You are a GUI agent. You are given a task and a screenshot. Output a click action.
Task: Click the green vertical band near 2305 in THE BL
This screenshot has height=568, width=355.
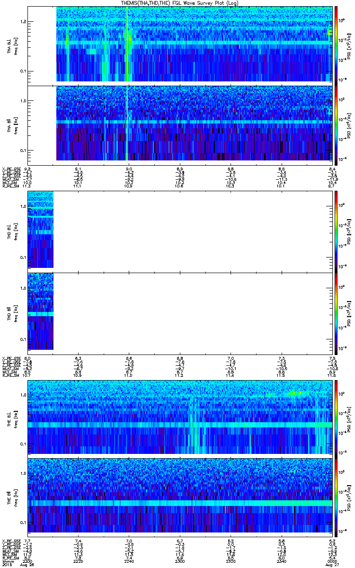pyautogui.click(x=193, y=426)
